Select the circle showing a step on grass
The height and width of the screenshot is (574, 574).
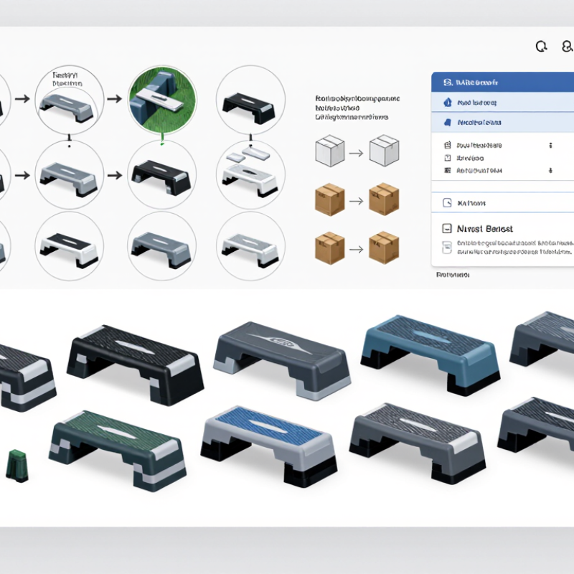point(162,100)
